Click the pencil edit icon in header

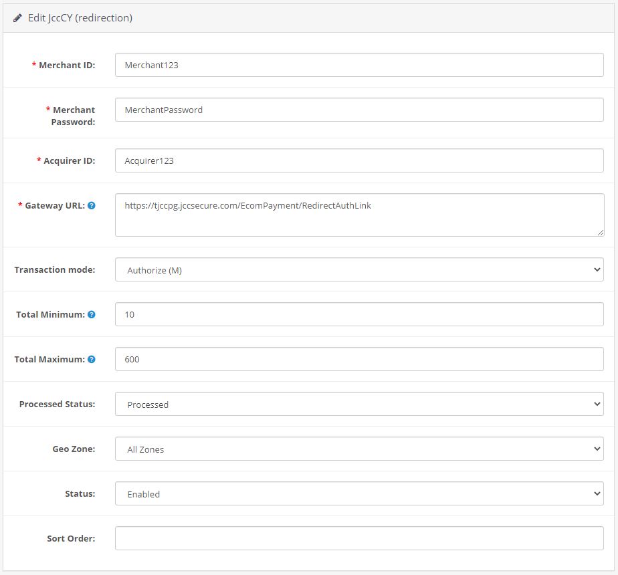pyautogui.click(x=17, y=18)
